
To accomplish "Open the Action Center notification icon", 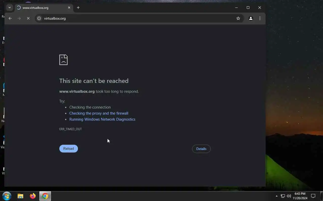I will [313, 196].
